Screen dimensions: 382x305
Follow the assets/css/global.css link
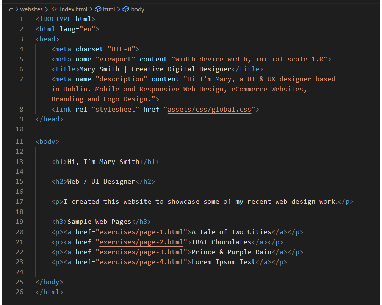tap(209, 110)
